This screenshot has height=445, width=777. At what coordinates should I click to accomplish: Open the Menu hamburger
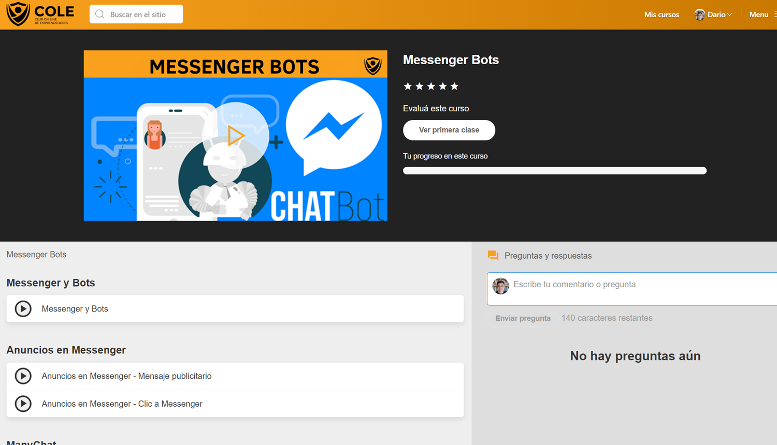click(x=762, y=14)
